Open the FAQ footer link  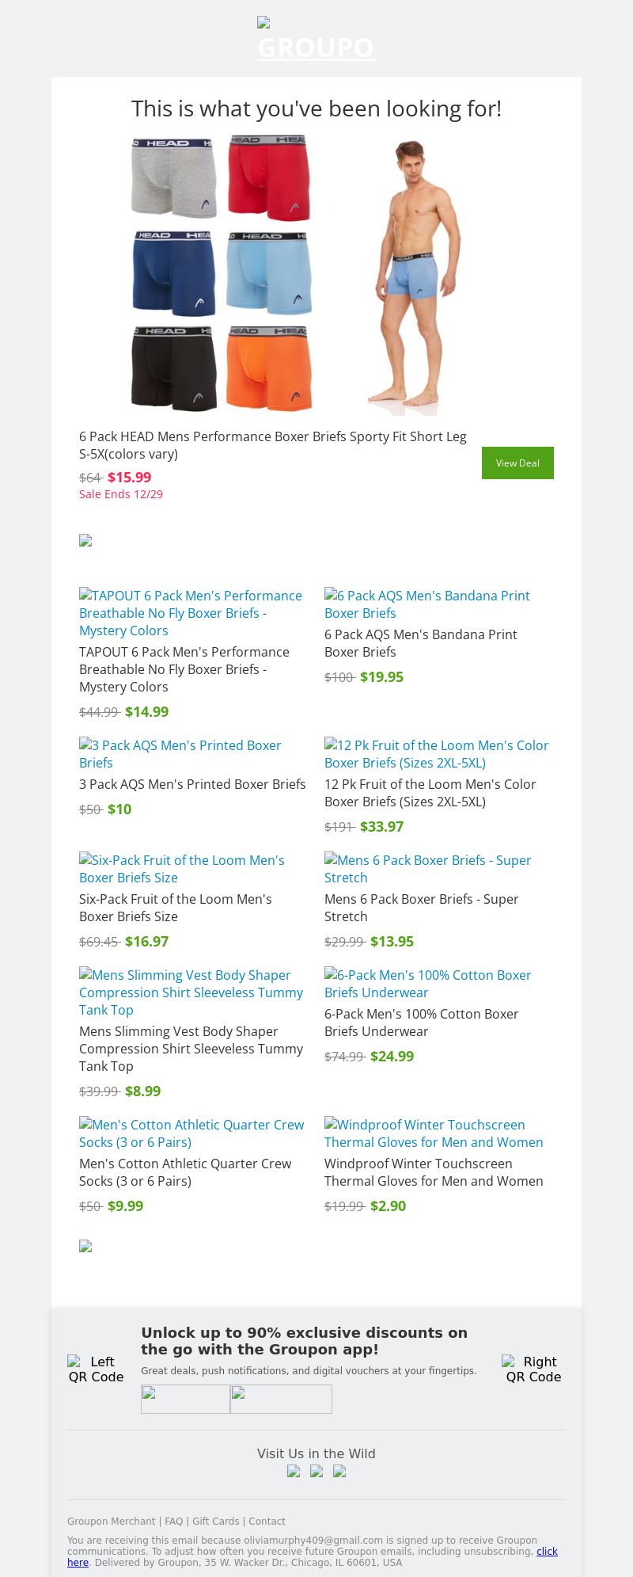pos(173,1521)
